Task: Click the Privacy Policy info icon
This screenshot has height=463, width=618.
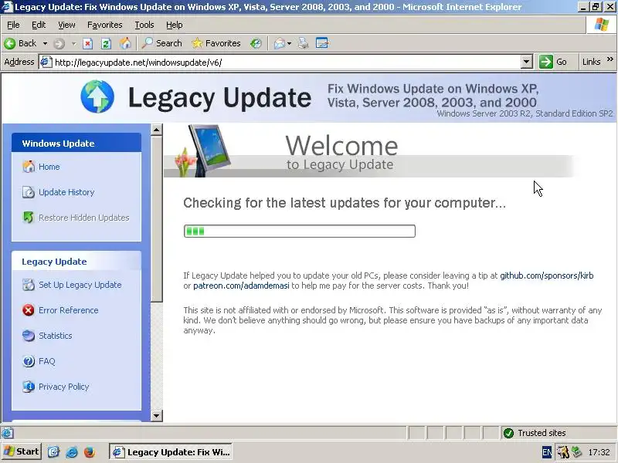Action: point(29,387)
